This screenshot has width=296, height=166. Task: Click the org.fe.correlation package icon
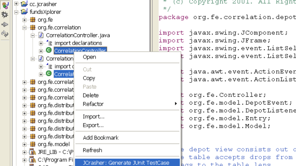click(x=32, y=28)
